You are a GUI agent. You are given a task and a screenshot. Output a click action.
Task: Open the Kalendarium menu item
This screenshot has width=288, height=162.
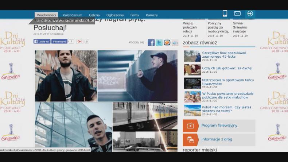(x=73, y=15)
